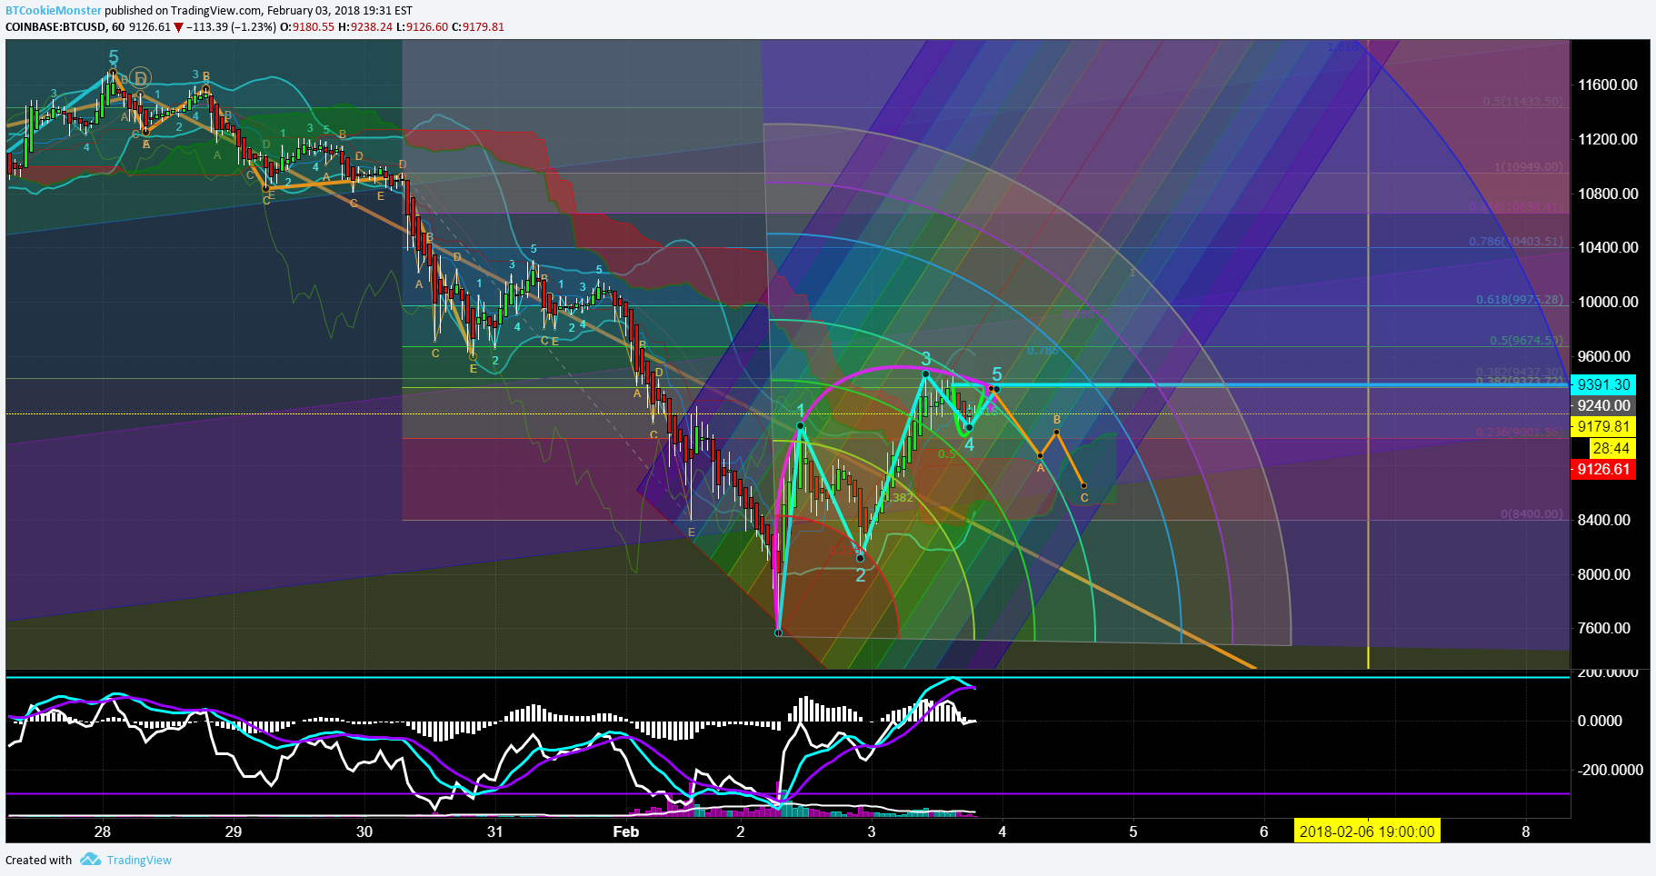Click the 10800.00 price axis label
The height and width of the screenshot is (876, 1656).
click(1607, 194)
